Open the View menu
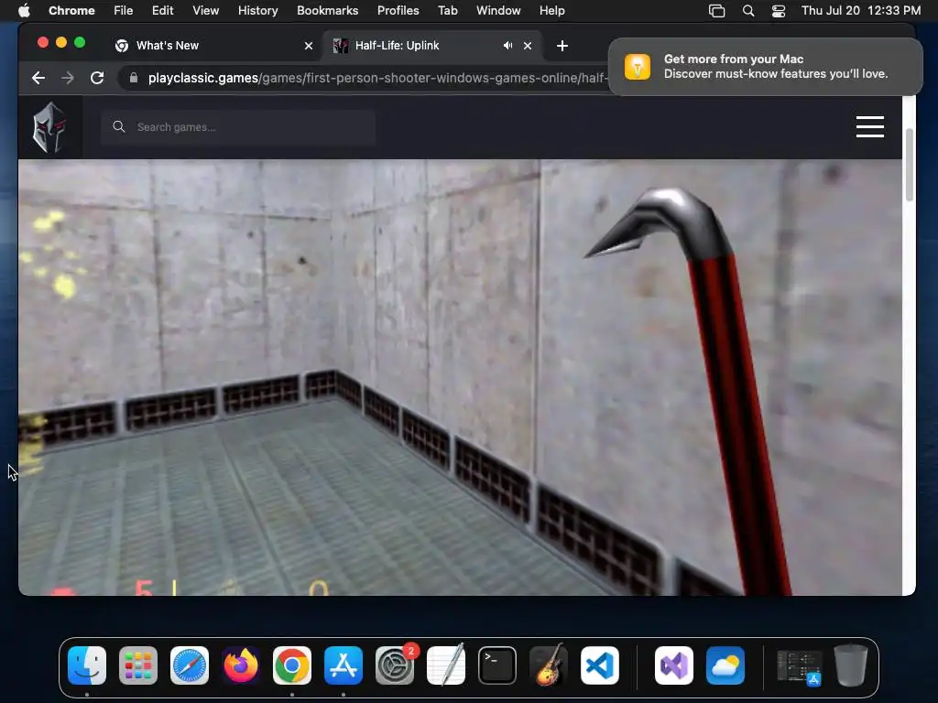The image size is (938, 703). 206,10
